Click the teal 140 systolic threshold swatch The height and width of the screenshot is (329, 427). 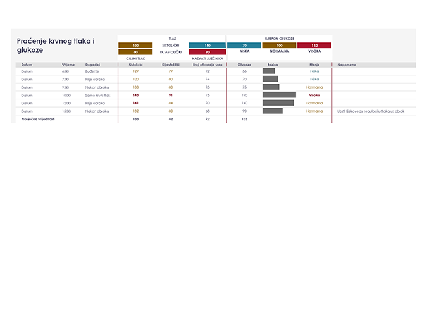pyautogui.click(x=207, y=45)
